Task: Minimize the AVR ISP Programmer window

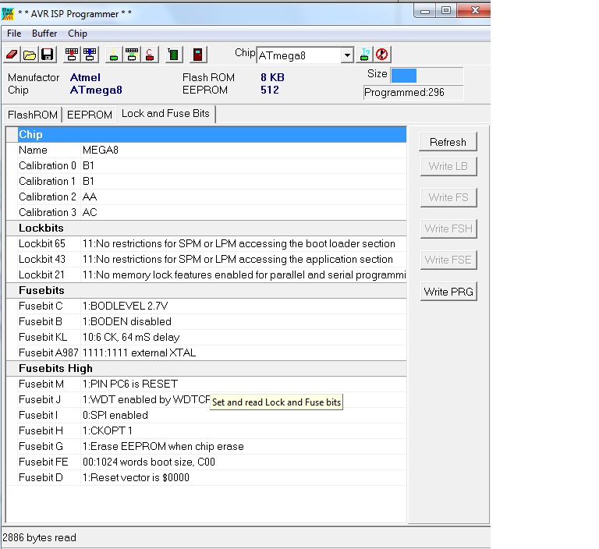Action: [x=425, y=11]
